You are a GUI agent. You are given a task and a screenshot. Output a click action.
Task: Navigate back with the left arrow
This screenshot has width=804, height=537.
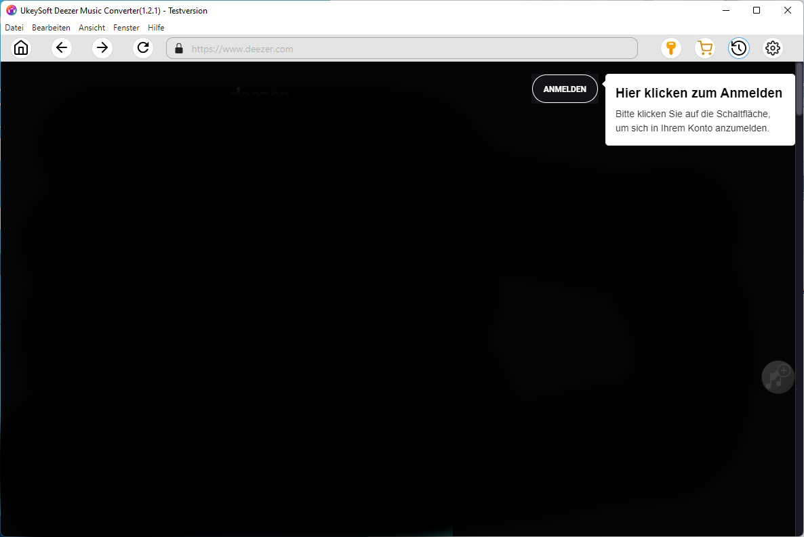62,48
